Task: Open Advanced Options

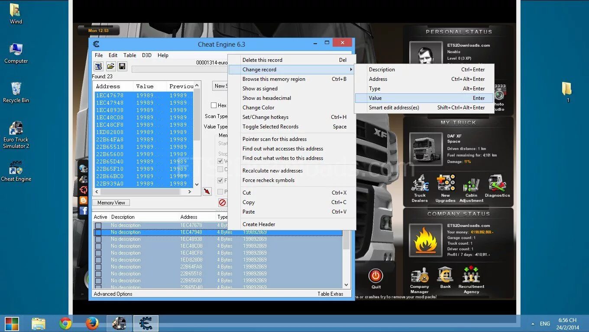Action: click(x=113, y=294)
